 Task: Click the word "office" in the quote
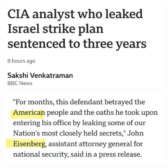[x=62, y=123]
